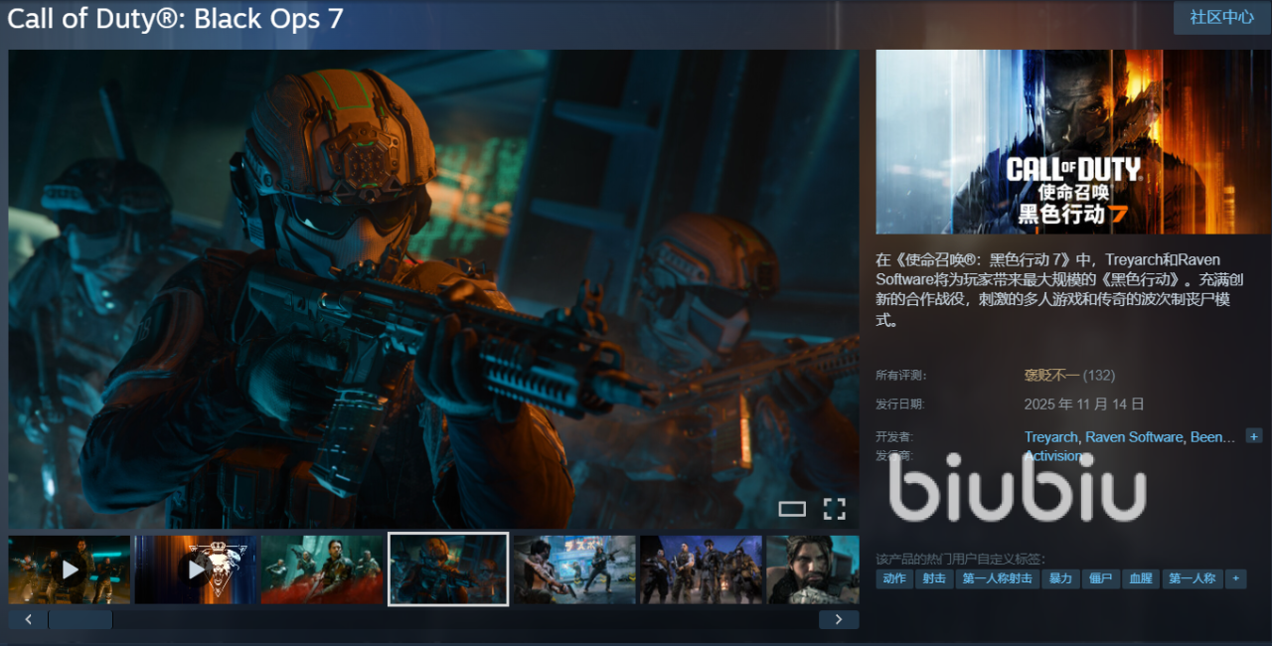Open the 社区中心 community hub
1272x646 pixels.
[1221, 18]
